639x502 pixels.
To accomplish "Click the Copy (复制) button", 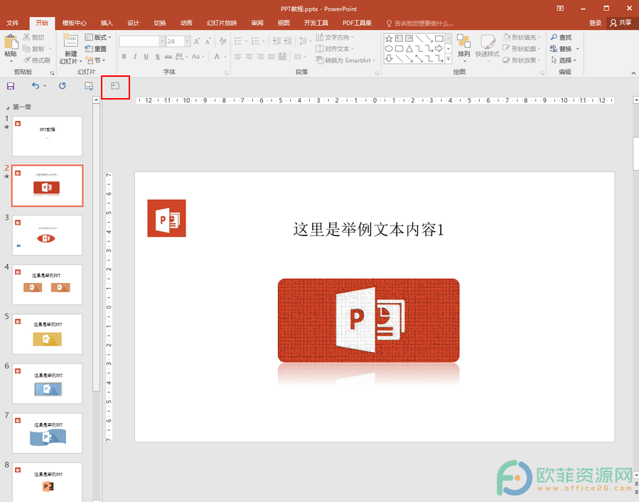I will tap(33, 49).
